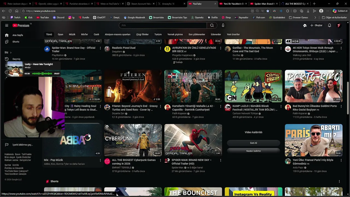Select the Oyun filter chip
The height and width of the screenshot is (197, 350).
60,34
